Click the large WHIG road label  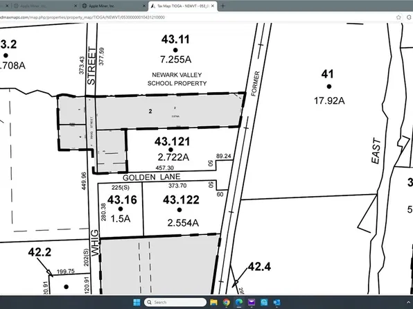95,243
